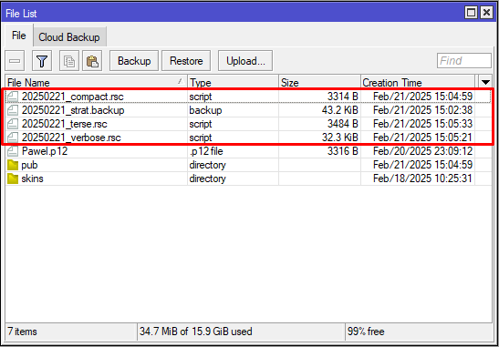Click the '.p12 file' type cell
This screenshot has height=347, width=499.
[206, 151]
